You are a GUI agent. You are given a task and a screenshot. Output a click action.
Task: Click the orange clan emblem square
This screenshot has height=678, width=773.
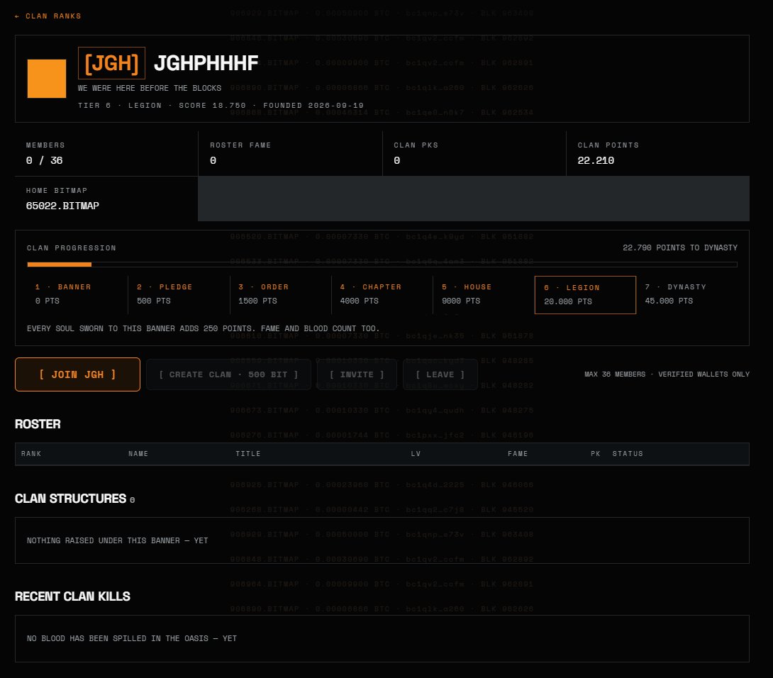tap(47, 79)
